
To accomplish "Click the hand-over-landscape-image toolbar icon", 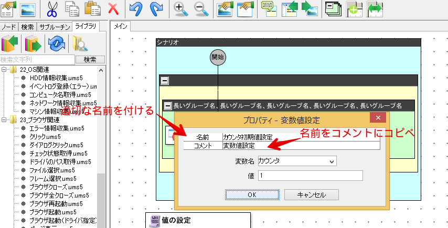I will pos(226,9).
